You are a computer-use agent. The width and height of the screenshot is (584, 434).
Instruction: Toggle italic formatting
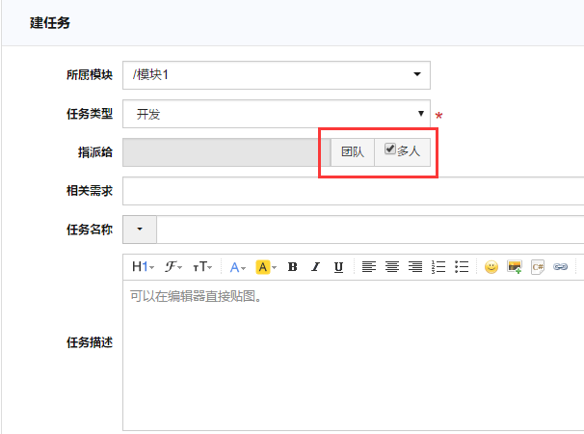tap(315, 267)
